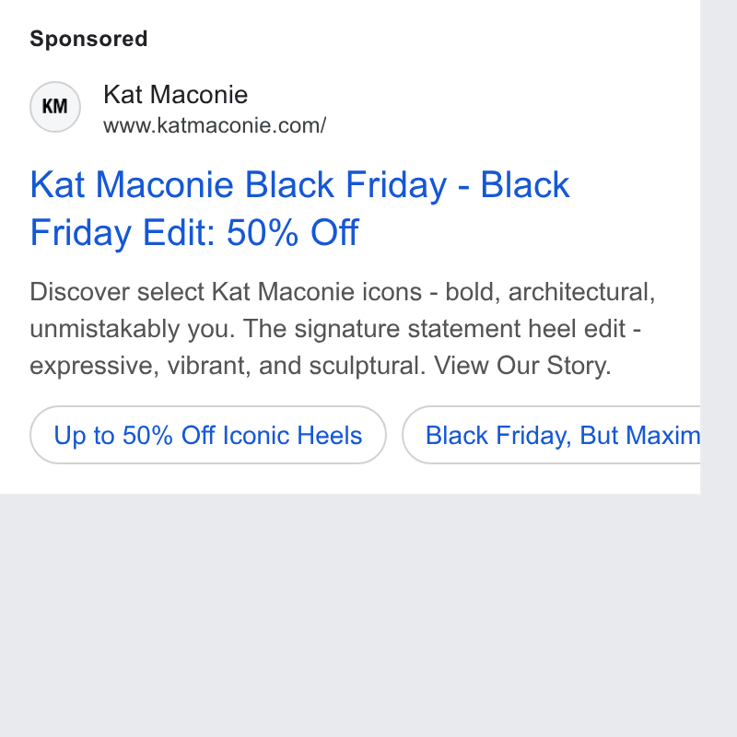Image resolution: width=737 pixels, height=737 pixels.
Task: Click the Sponsored label
Action: click(x=88, y=39)
